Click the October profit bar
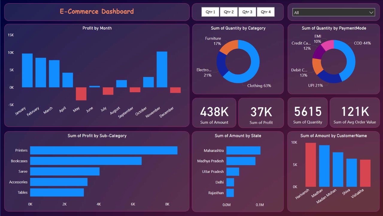 tap(148, 82)
